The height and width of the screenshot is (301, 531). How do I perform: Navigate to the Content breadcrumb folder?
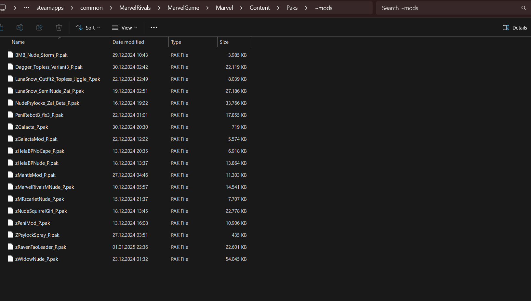(259, 8)
